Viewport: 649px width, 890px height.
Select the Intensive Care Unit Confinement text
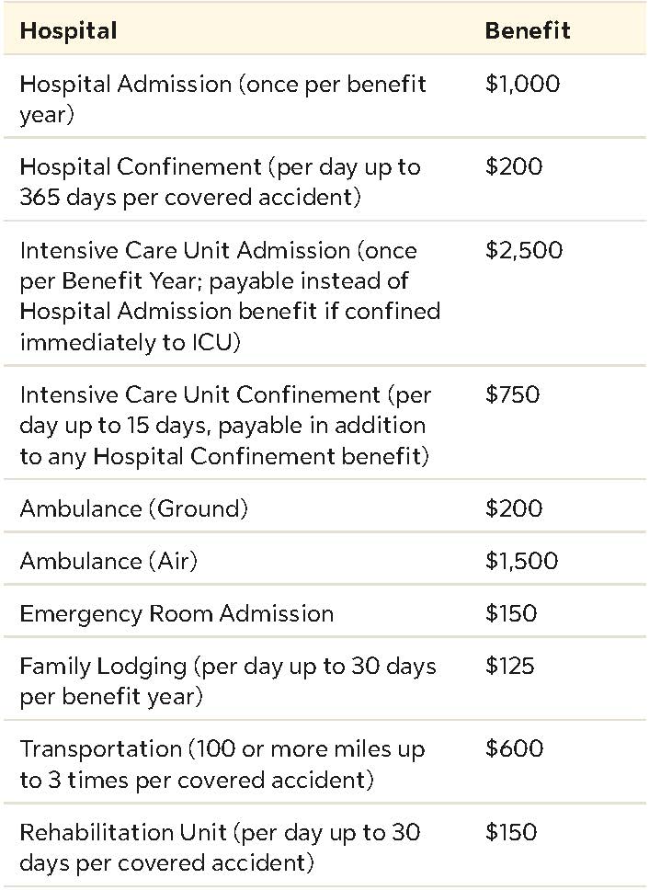pos(224,425)
